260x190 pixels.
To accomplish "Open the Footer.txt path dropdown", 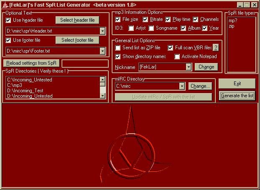I will coord(102,51).
